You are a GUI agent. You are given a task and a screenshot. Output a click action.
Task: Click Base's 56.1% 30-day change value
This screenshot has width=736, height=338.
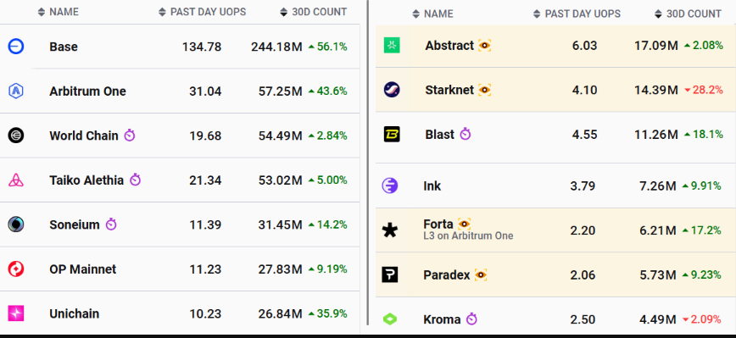click(x=328, y=47)
